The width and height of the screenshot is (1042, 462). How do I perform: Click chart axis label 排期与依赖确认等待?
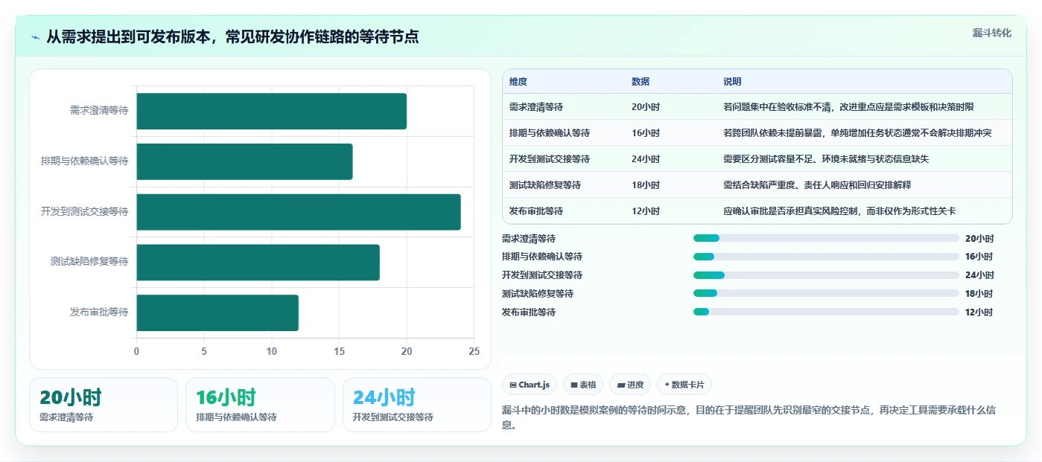[85, 161]
